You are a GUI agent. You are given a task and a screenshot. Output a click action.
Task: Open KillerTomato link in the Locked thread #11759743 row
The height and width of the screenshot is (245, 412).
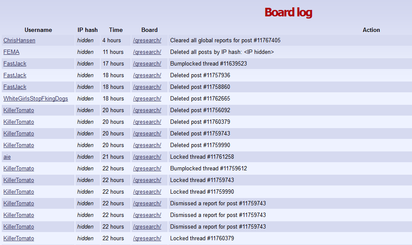19,180
